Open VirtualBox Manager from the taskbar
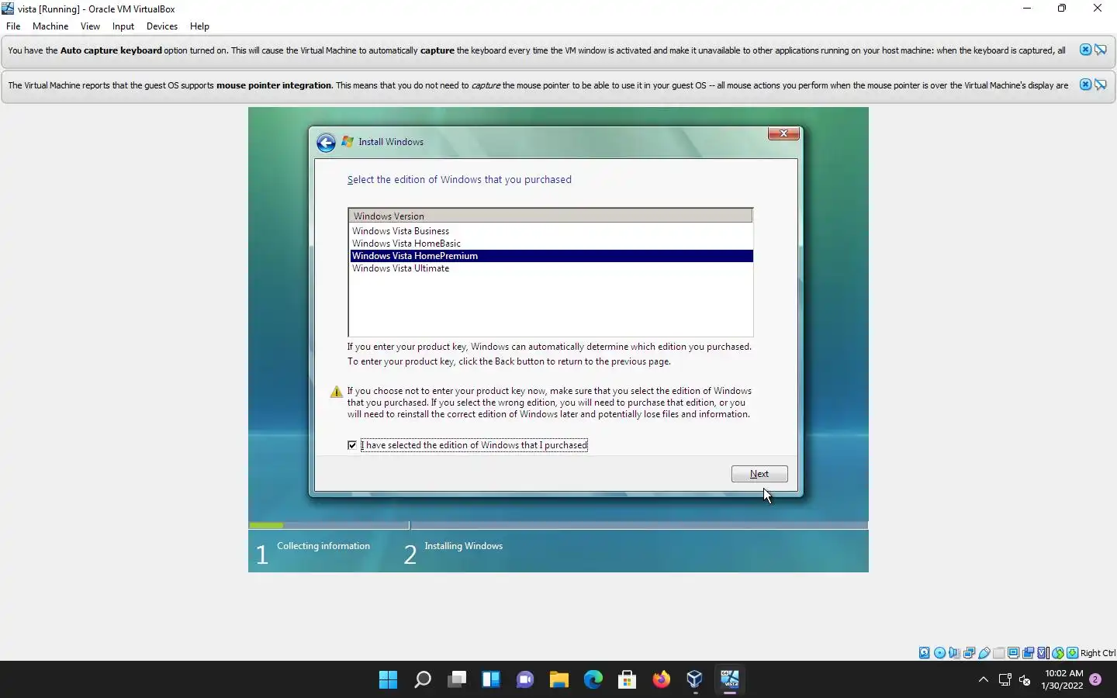Screen dimensions: 1117x698 [696, 680]
